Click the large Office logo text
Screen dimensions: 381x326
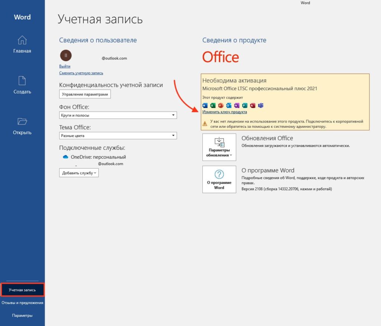[221, 57]
